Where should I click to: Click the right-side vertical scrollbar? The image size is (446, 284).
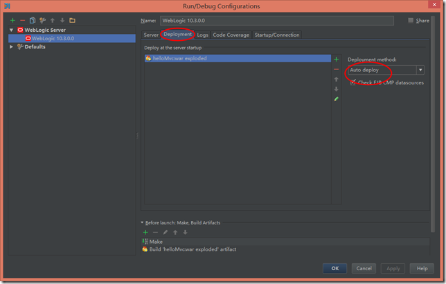tap(433, 124)
